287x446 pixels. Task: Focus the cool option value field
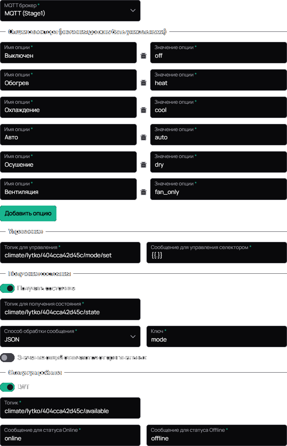click(x=219, y=107)
